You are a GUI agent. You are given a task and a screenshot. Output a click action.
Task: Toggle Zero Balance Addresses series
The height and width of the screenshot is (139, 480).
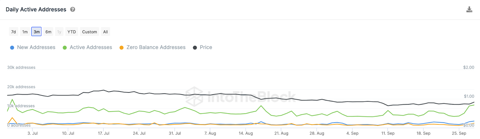point(156,47)
